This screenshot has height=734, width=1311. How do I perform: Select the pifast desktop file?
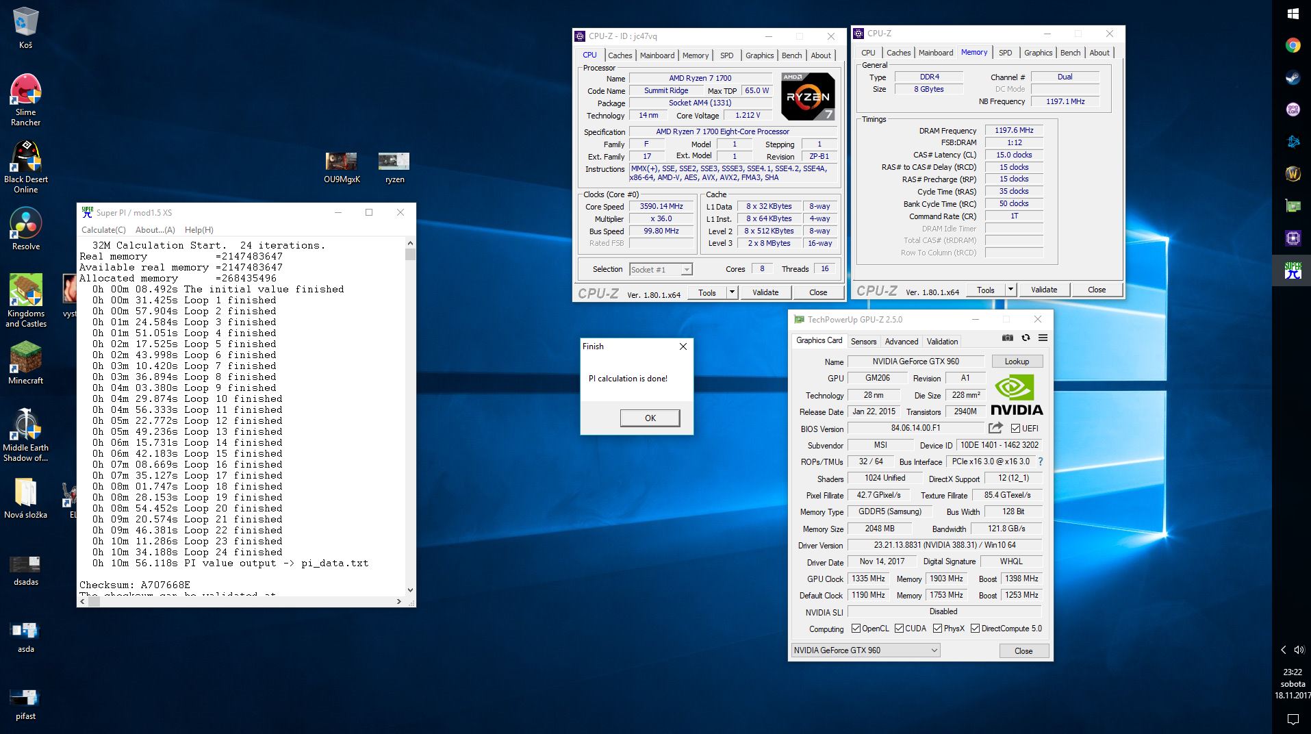click(x=25, y=705)
